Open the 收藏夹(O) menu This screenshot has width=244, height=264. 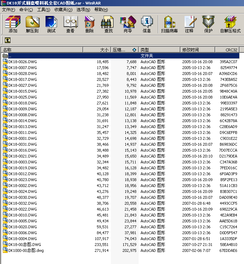[63, 10]
